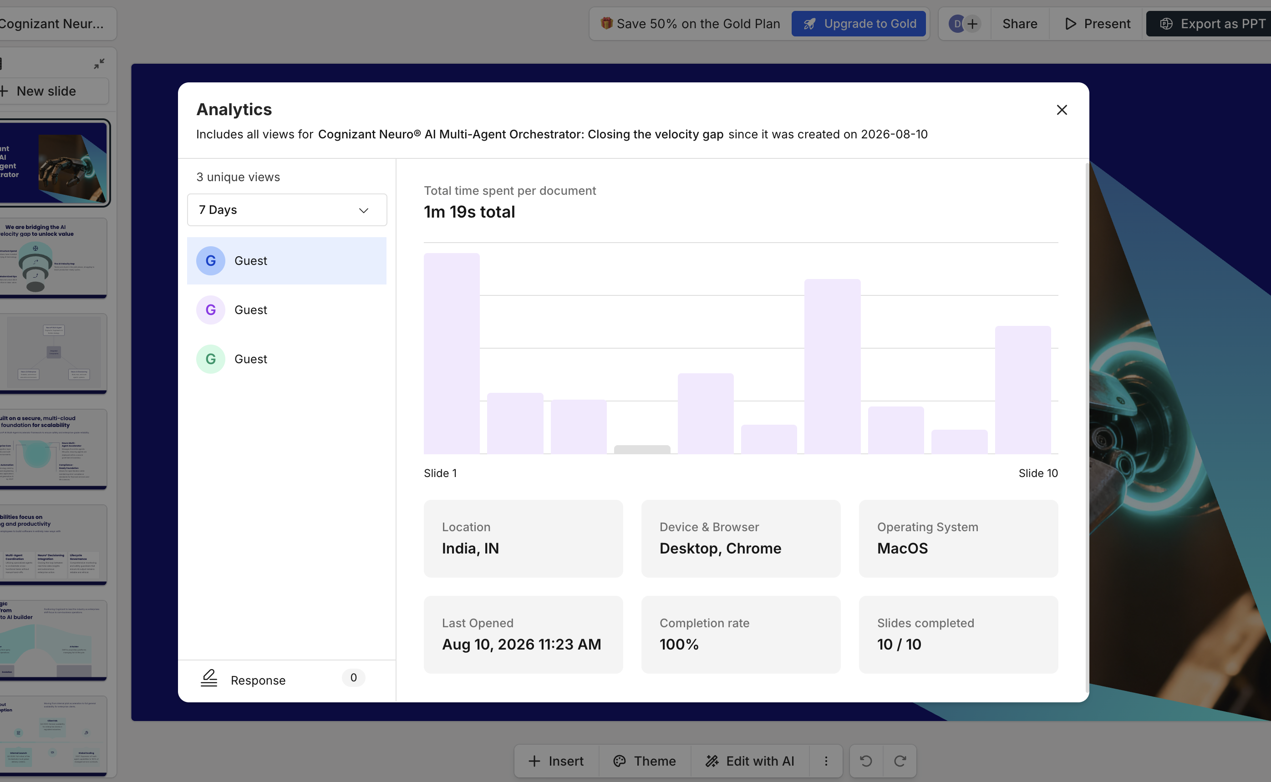Open the Theme options

pos(645,761)
